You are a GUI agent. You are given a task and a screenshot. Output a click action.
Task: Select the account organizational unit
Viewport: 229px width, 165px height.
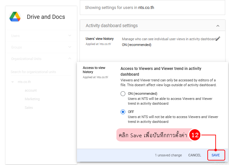coord(31,90)
